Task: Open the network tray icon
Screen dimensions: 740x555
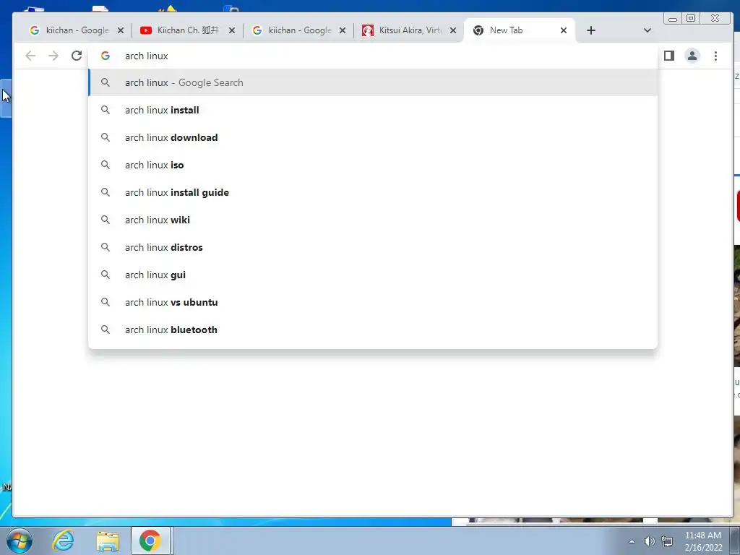Action: point(667,541)
